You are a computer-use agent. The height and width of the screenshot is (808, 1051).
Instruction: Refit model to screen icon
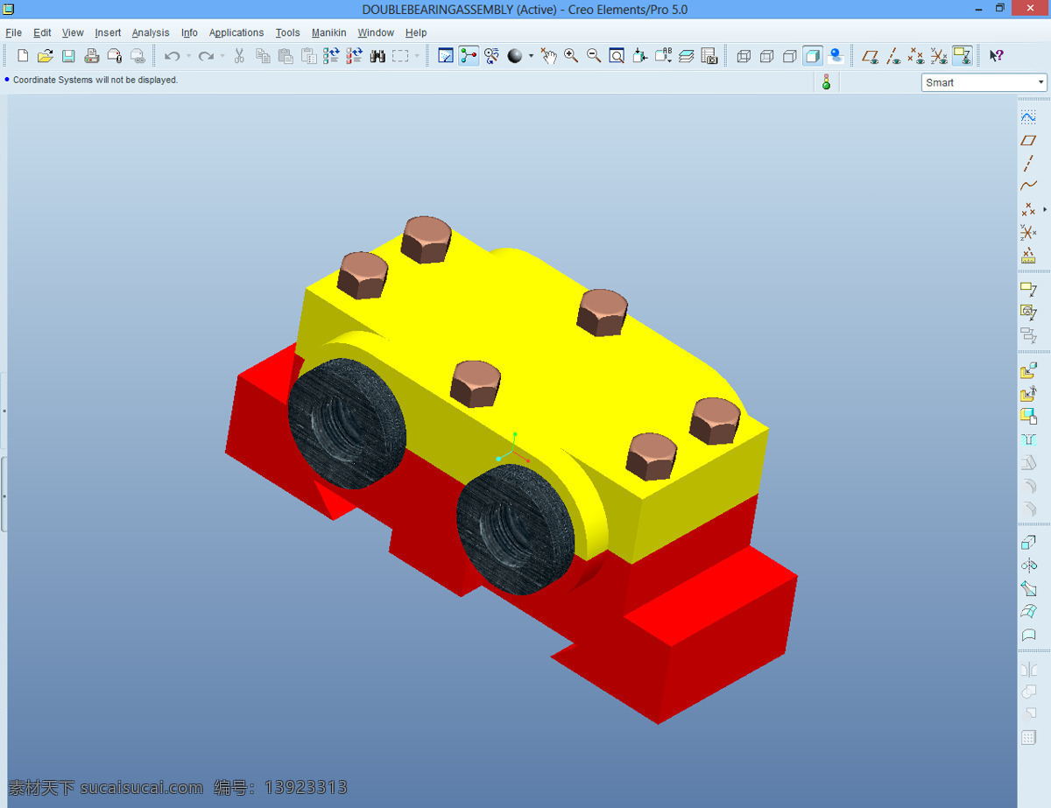coord(617,56)
